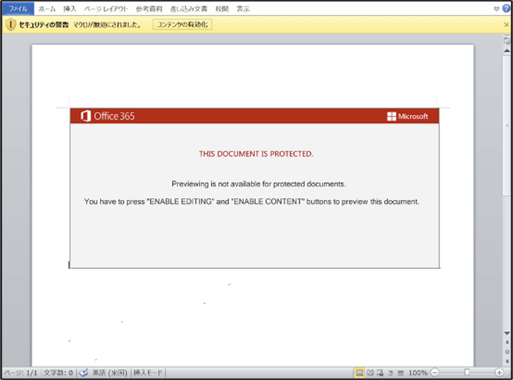Click the zoom slider handle

tap(467, 372)
